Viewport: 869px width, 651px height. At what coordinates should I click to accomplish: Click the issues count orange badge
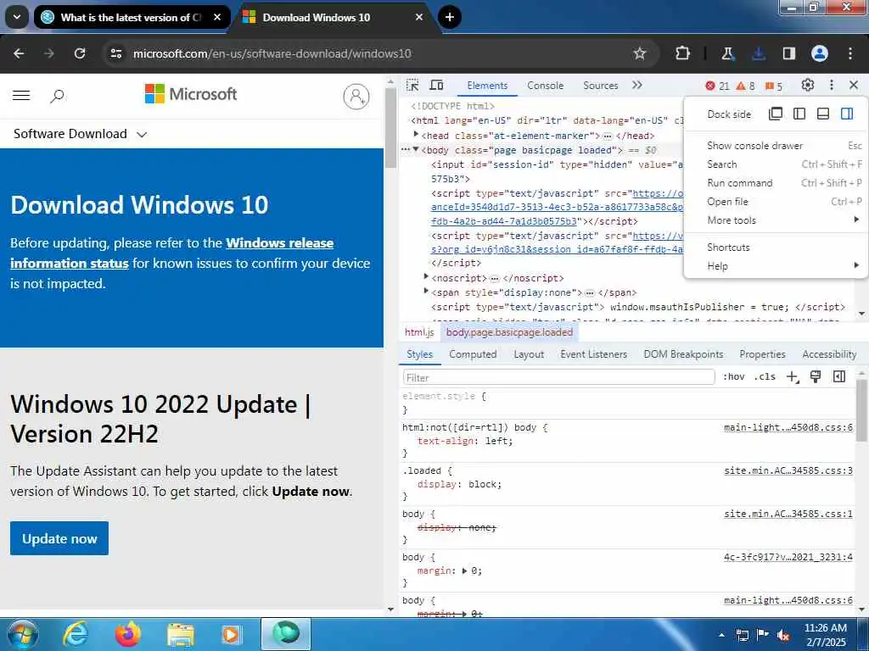coord(774,86)
